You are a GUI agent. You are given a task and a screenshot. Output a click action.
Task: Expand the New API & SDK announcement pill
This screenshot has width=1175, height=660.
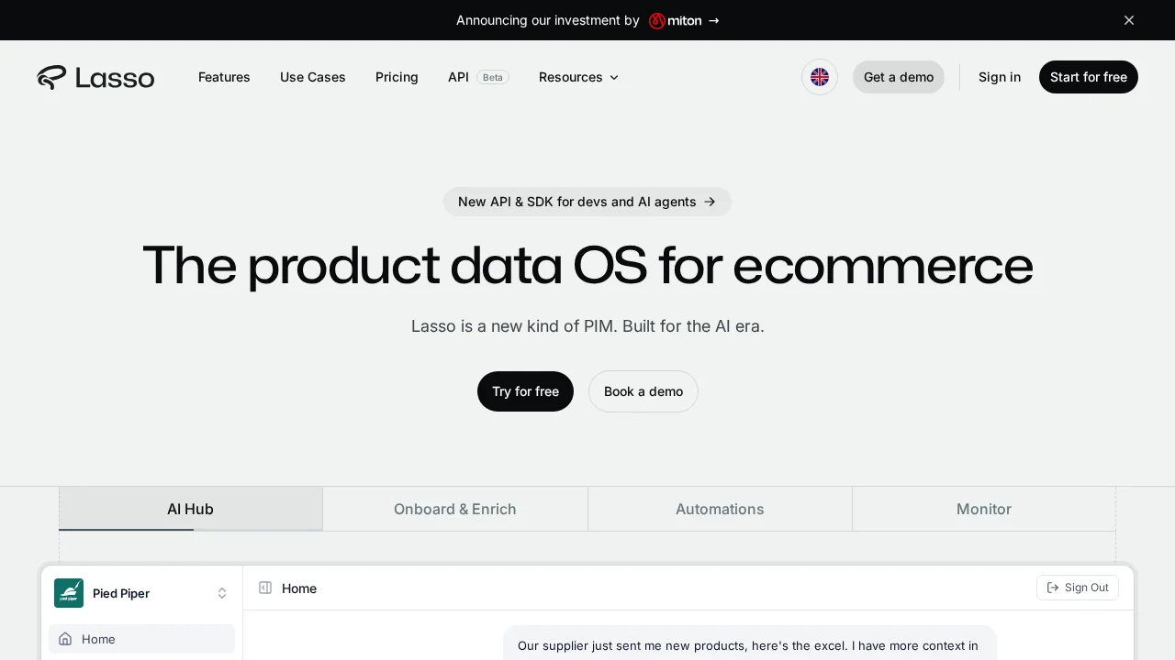tap(587, 202)
